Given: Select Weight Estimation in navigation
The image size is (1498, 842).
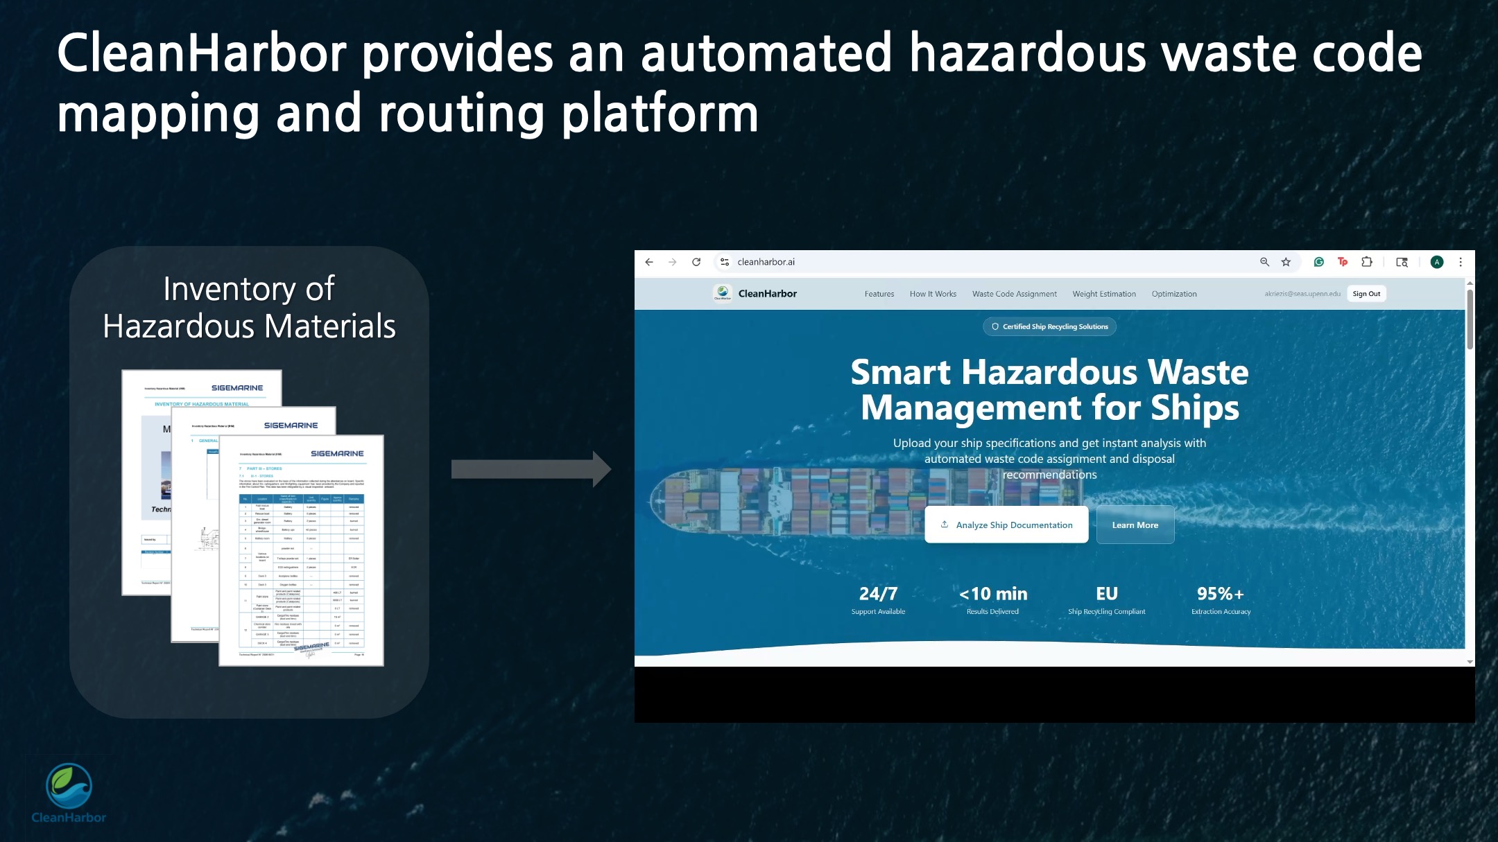Looking at the screenshot, I should click(x=1104, y=294).
